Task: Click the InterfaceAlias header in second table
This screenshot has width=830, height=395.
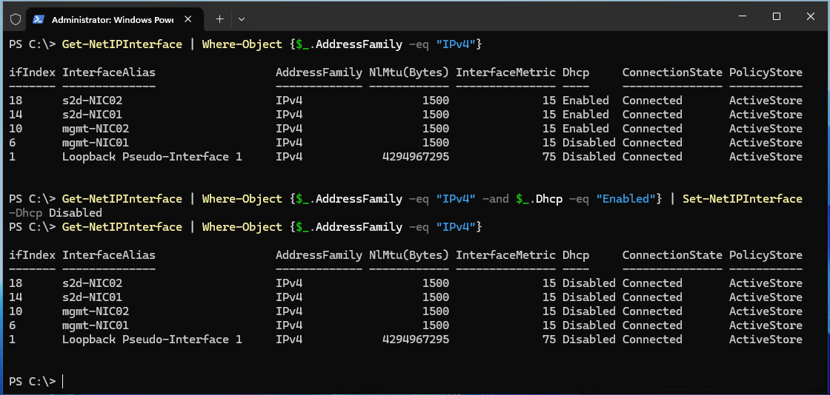Action: pos(109,255)
